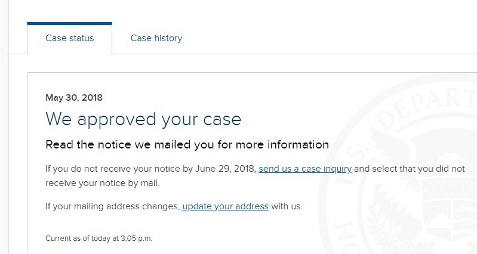The image size is (477, 254).
Task: Click the We approved your case heading
Action: tap(143, 119)
